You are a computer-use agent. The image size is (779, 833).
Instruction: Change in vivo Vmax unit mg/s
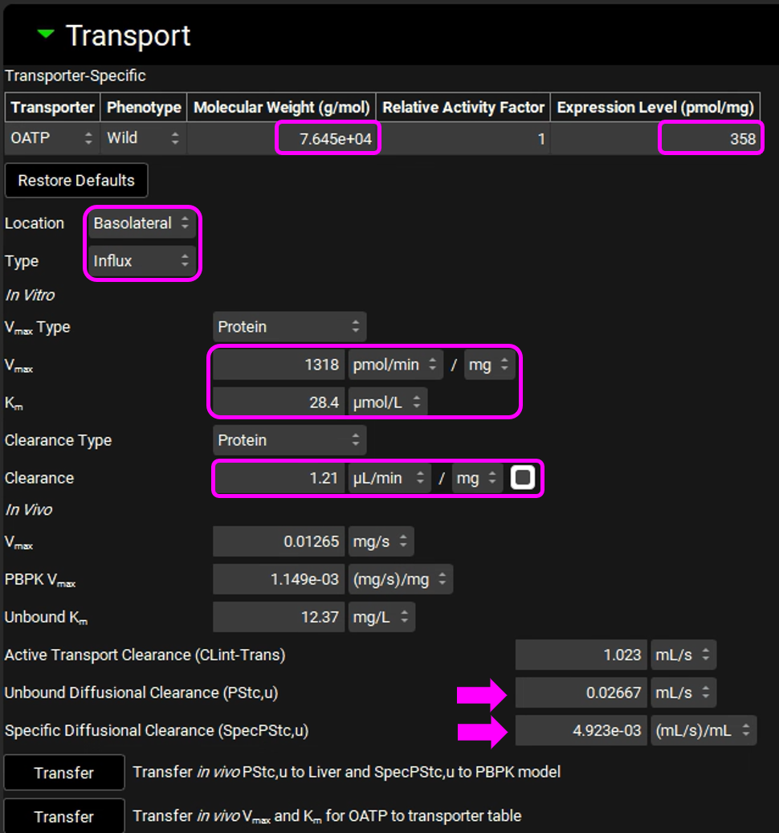point(381,542)
